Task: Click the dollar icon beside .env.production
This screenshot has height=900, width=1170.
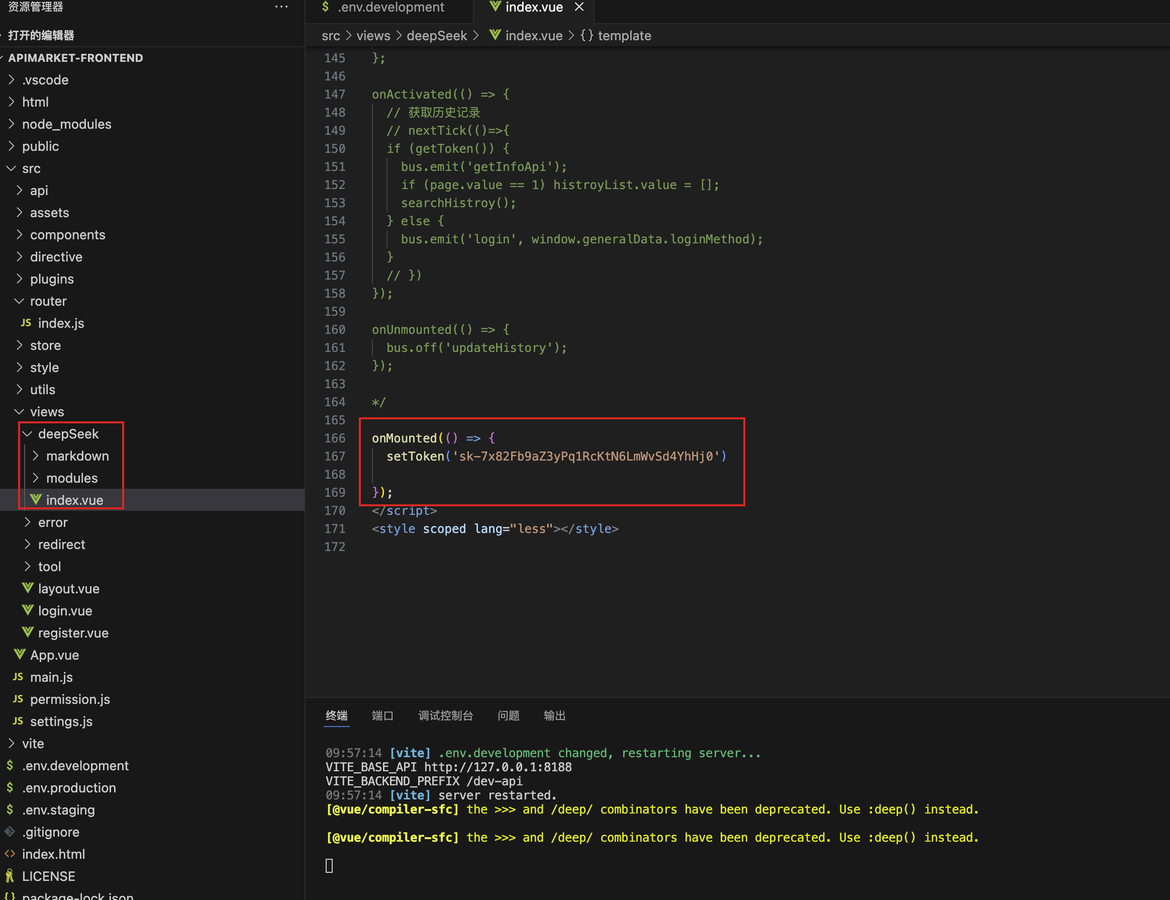Action: tap(10, 787)
